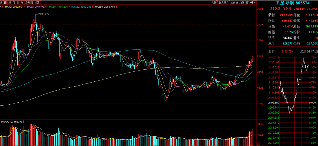Toggle the 均线 moving average display

pyautogui.click(x=242, y=2)
